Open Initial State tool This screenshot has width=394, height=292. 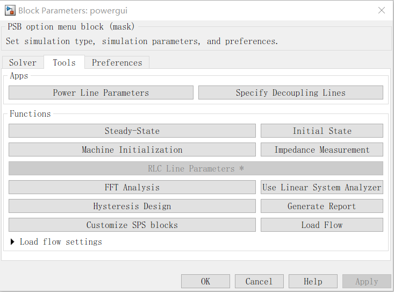click(321, 131)
